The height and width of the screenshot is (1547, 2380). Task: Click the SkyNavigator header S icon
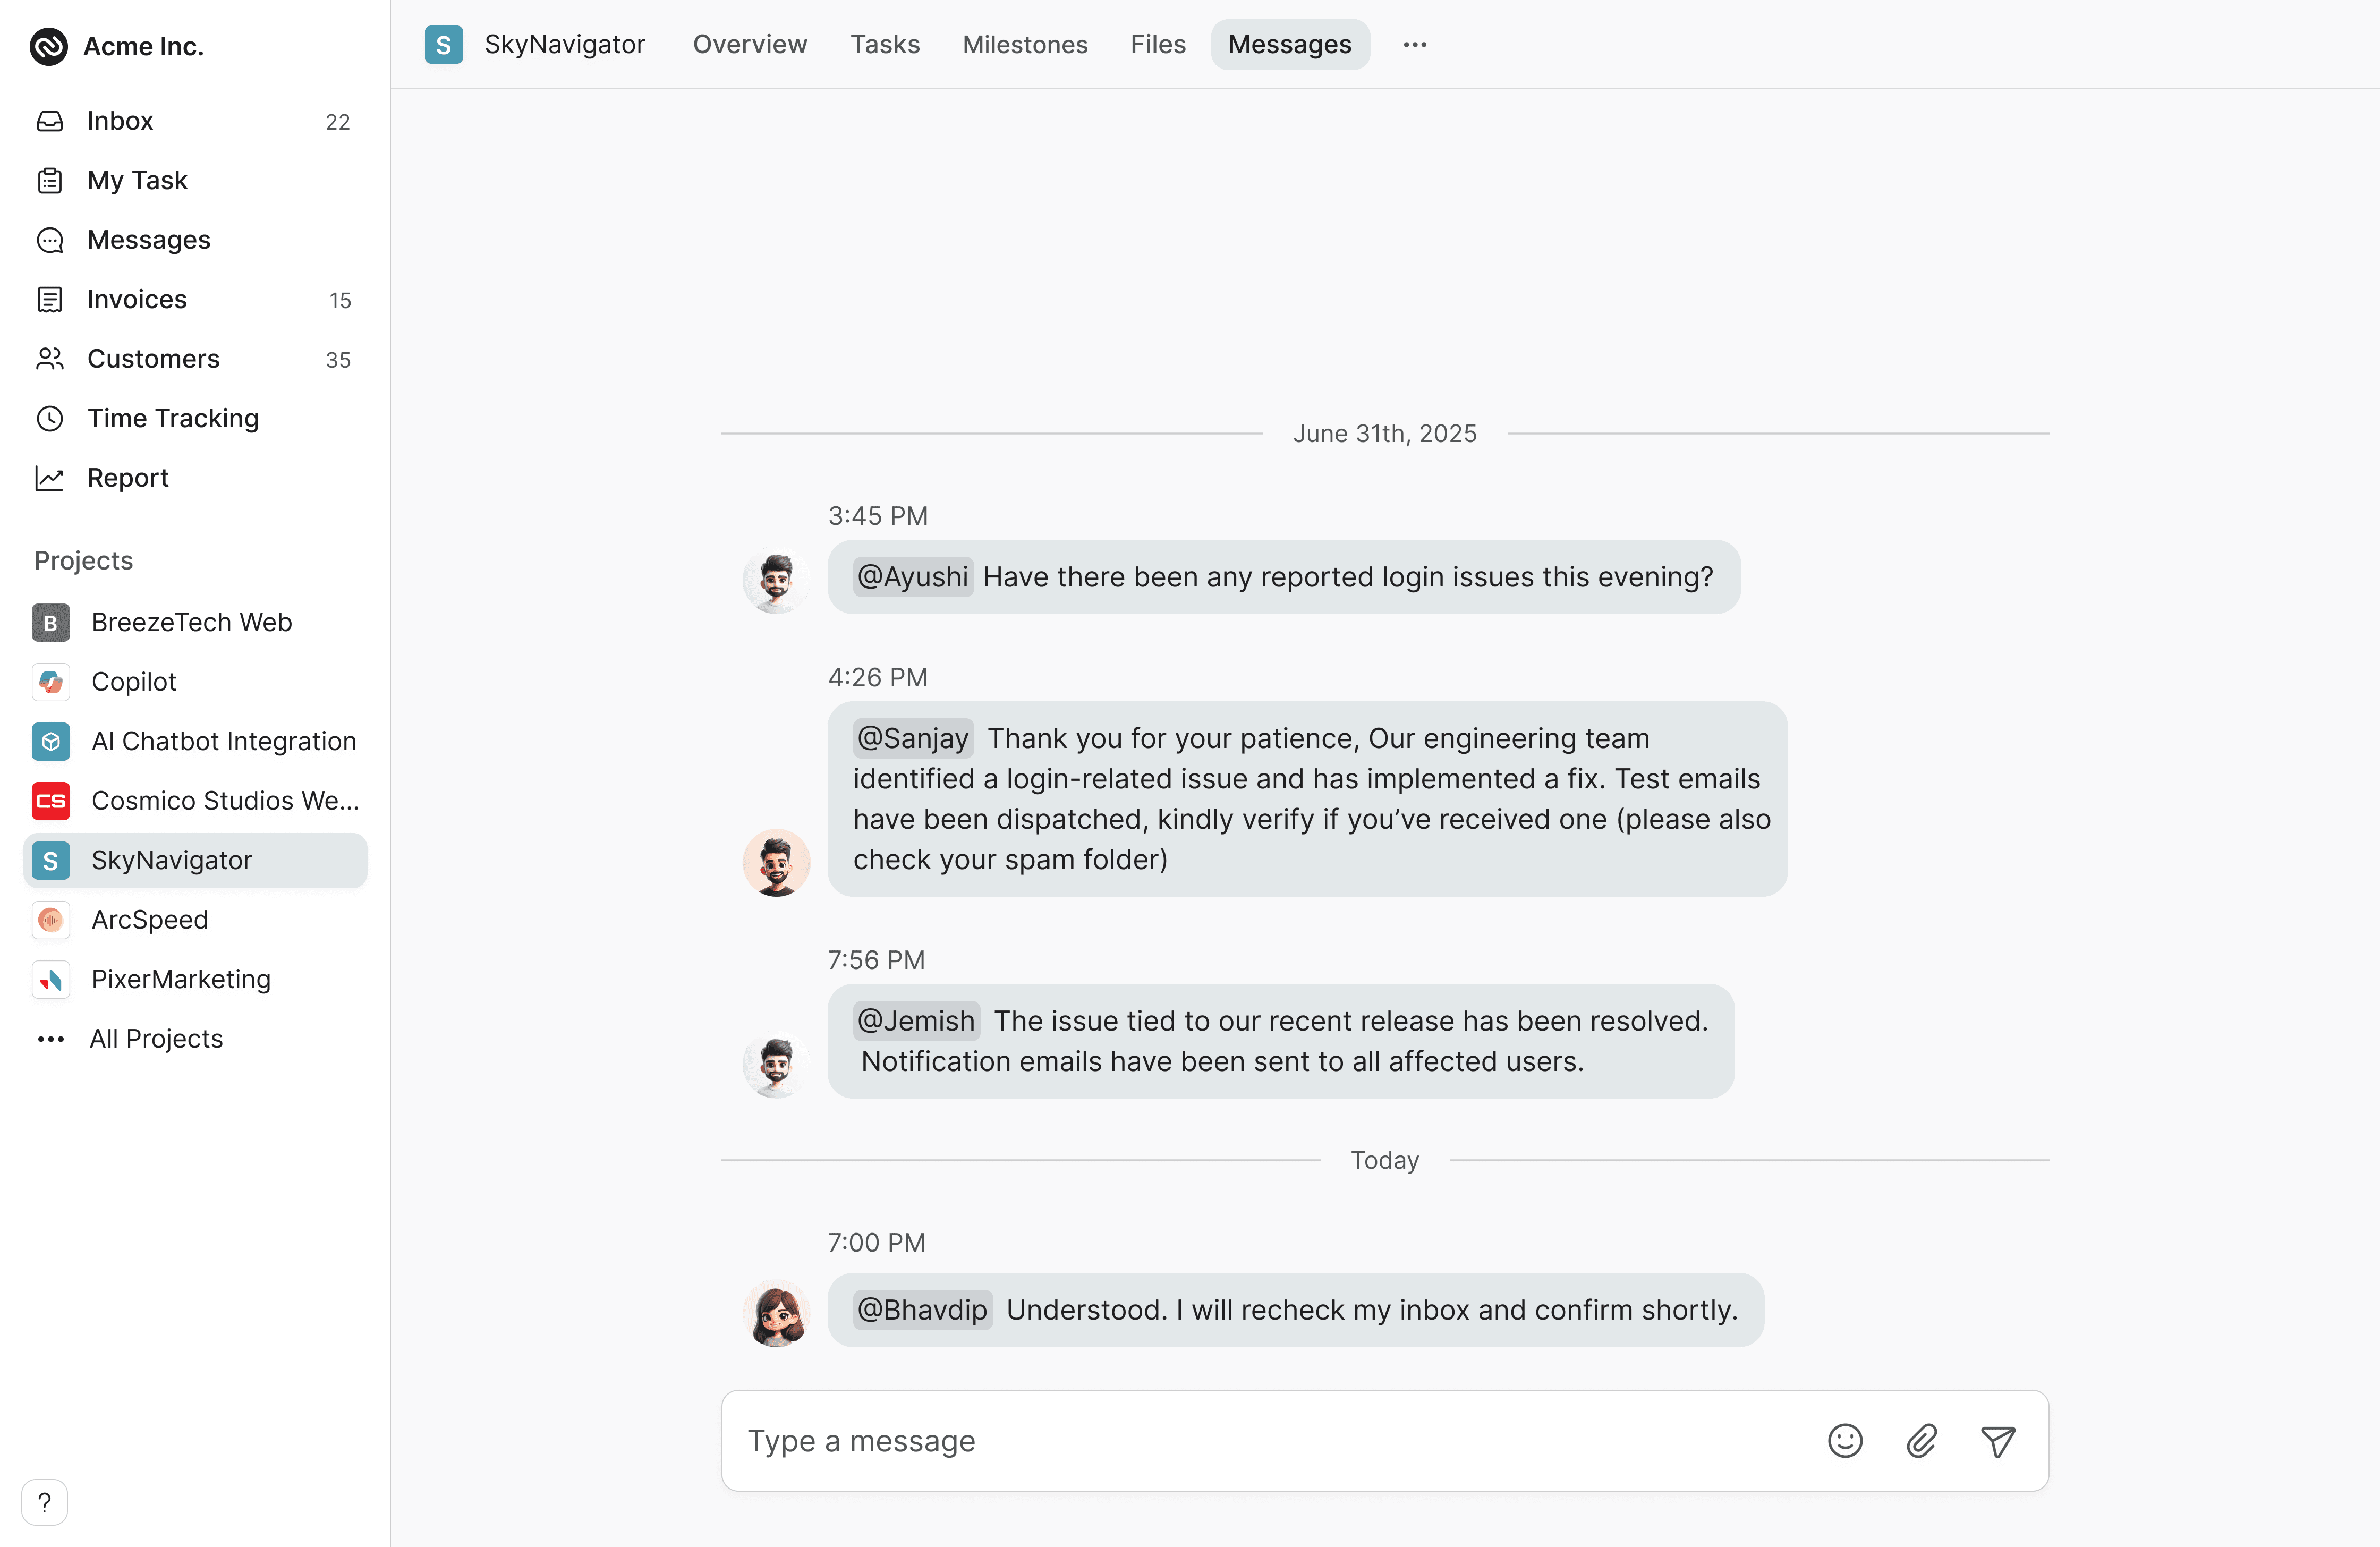click(x=443, y=45)
